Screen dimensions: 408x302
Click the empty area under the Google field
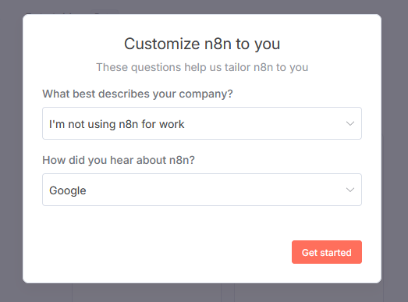tap(202, 222)
